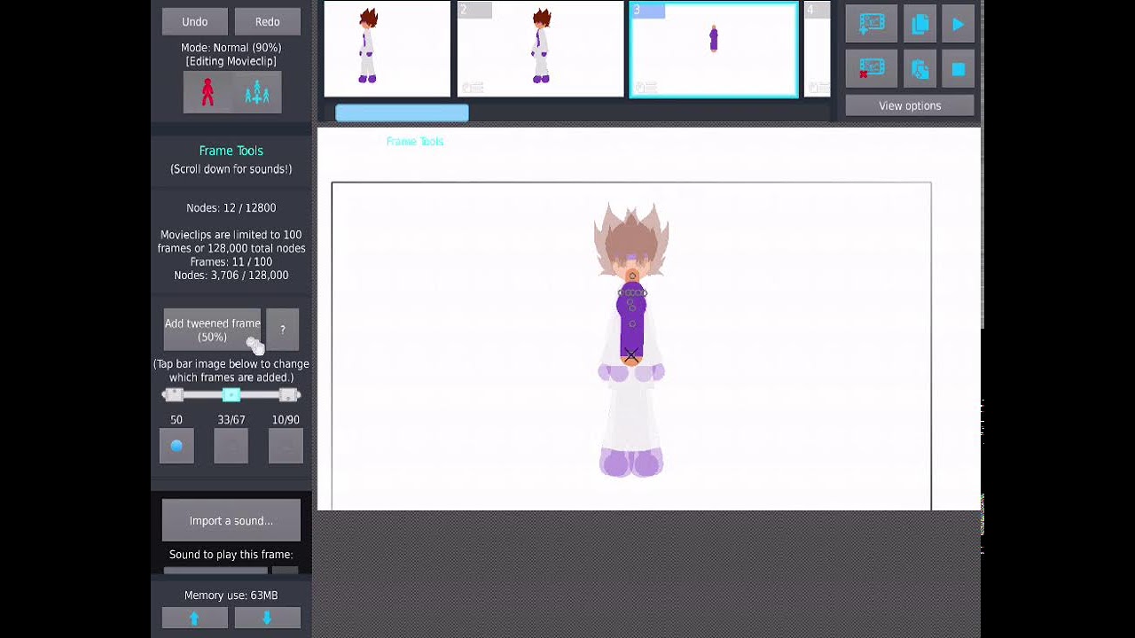Tap the tween bar image handle
1135x638 pixels.
tap(231, 395)
